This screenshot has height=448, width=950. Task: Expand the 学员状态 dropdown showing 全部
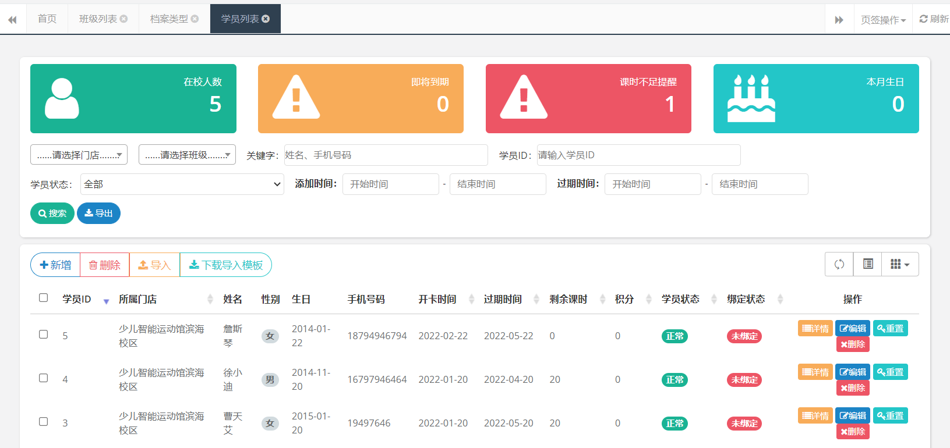182,184
